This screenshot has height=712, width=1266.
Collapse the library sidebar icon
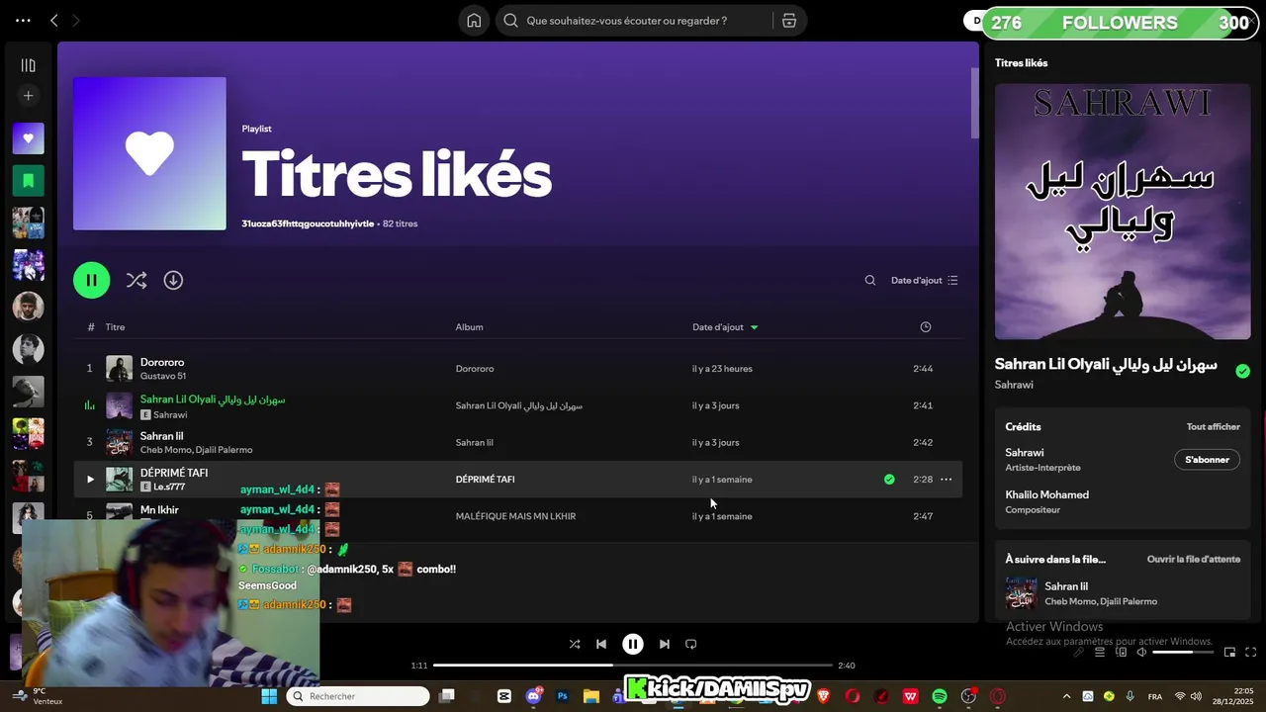tap(28, 65)
